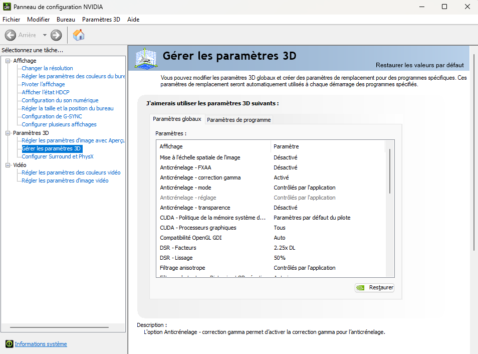Click the Auto value for OpenGL GDI
Viewport: 478px width, 354px height.
pos(280,238)
